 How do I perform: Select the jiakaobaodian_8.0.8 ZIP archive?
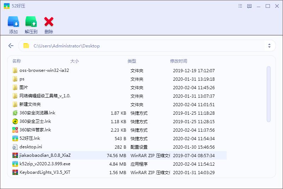click(x=45, y=155)
